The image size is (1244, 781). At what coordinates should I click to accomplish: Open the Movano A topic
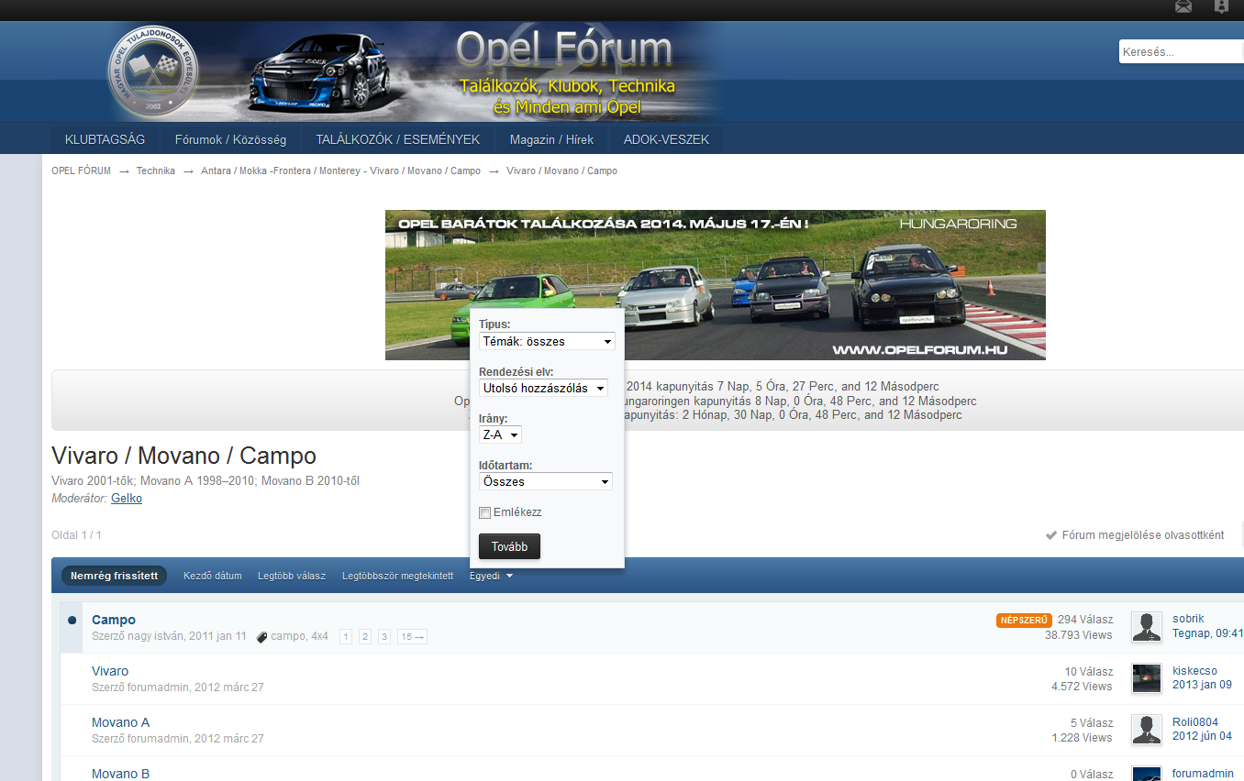pos(120,722)
